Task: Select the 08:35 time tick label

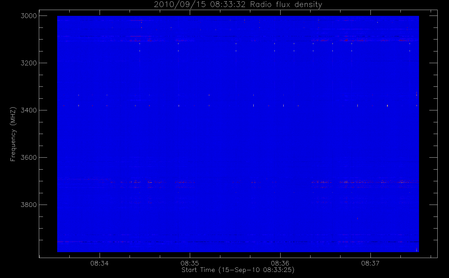Action: click(190, 263)
